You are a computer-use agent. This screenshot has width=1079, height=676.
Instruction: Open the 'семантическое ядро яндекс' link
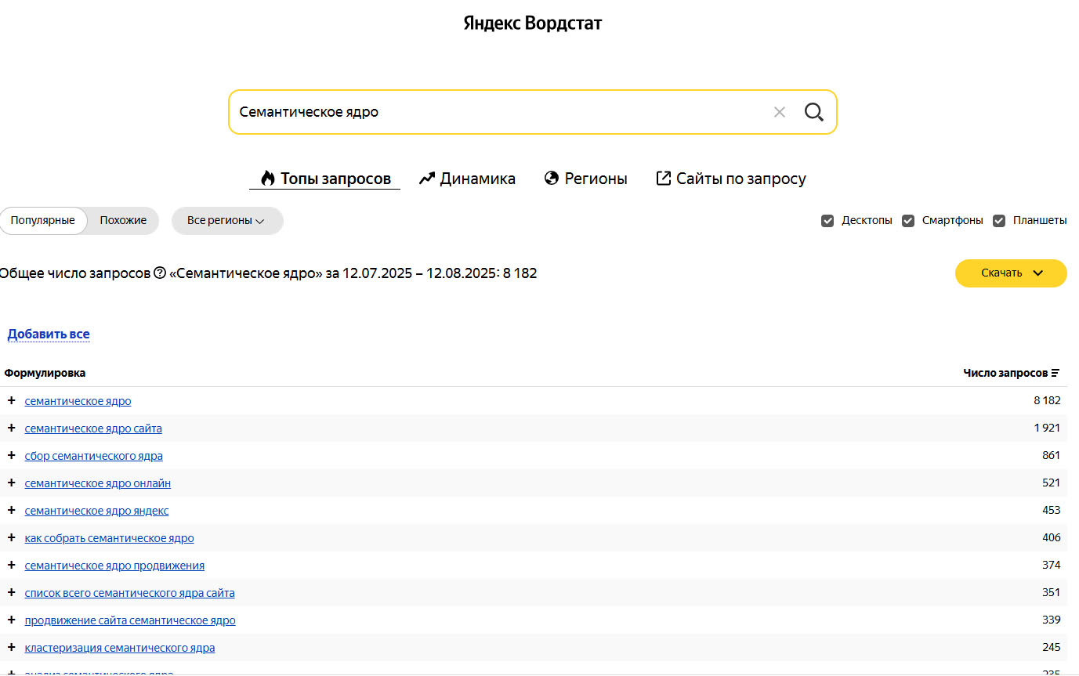[x=96, y=511]
